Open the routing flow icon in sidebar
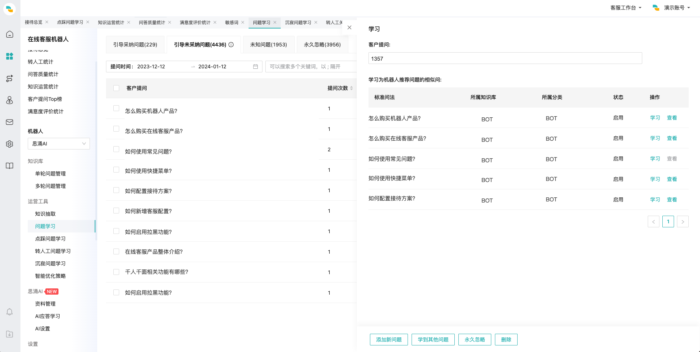Image resolution: width=700 pixels, height=352 pixels. pos(10,78)
